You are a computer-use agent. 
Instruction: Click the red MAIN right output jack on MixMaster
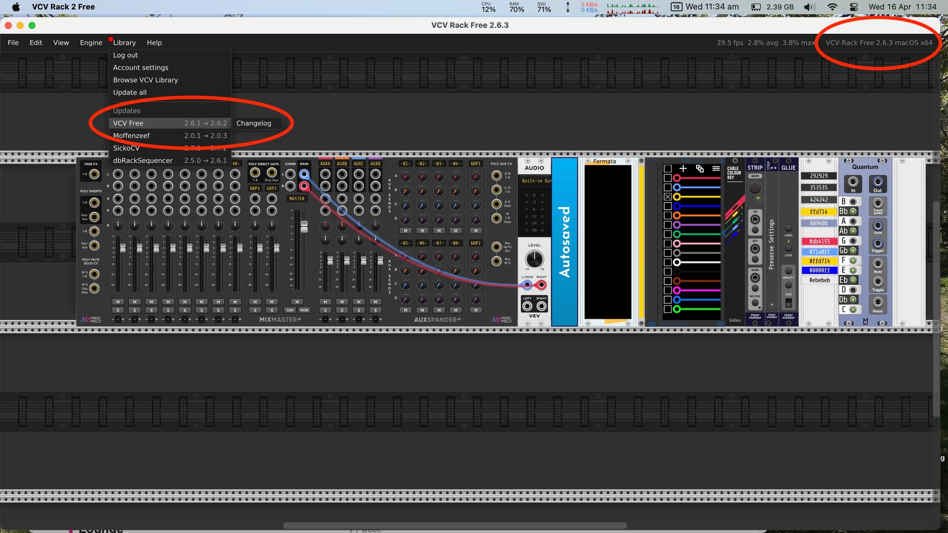(304, 186)
